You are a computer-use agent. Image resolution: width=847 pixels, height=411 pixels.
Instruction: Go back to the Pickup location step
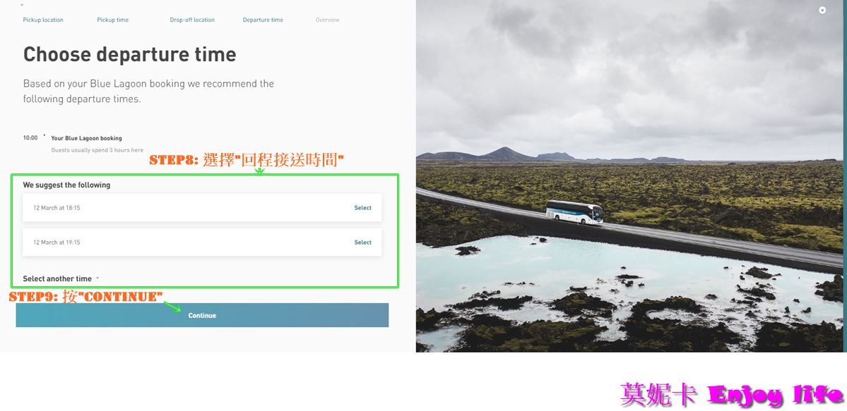[x=43, y=20]
